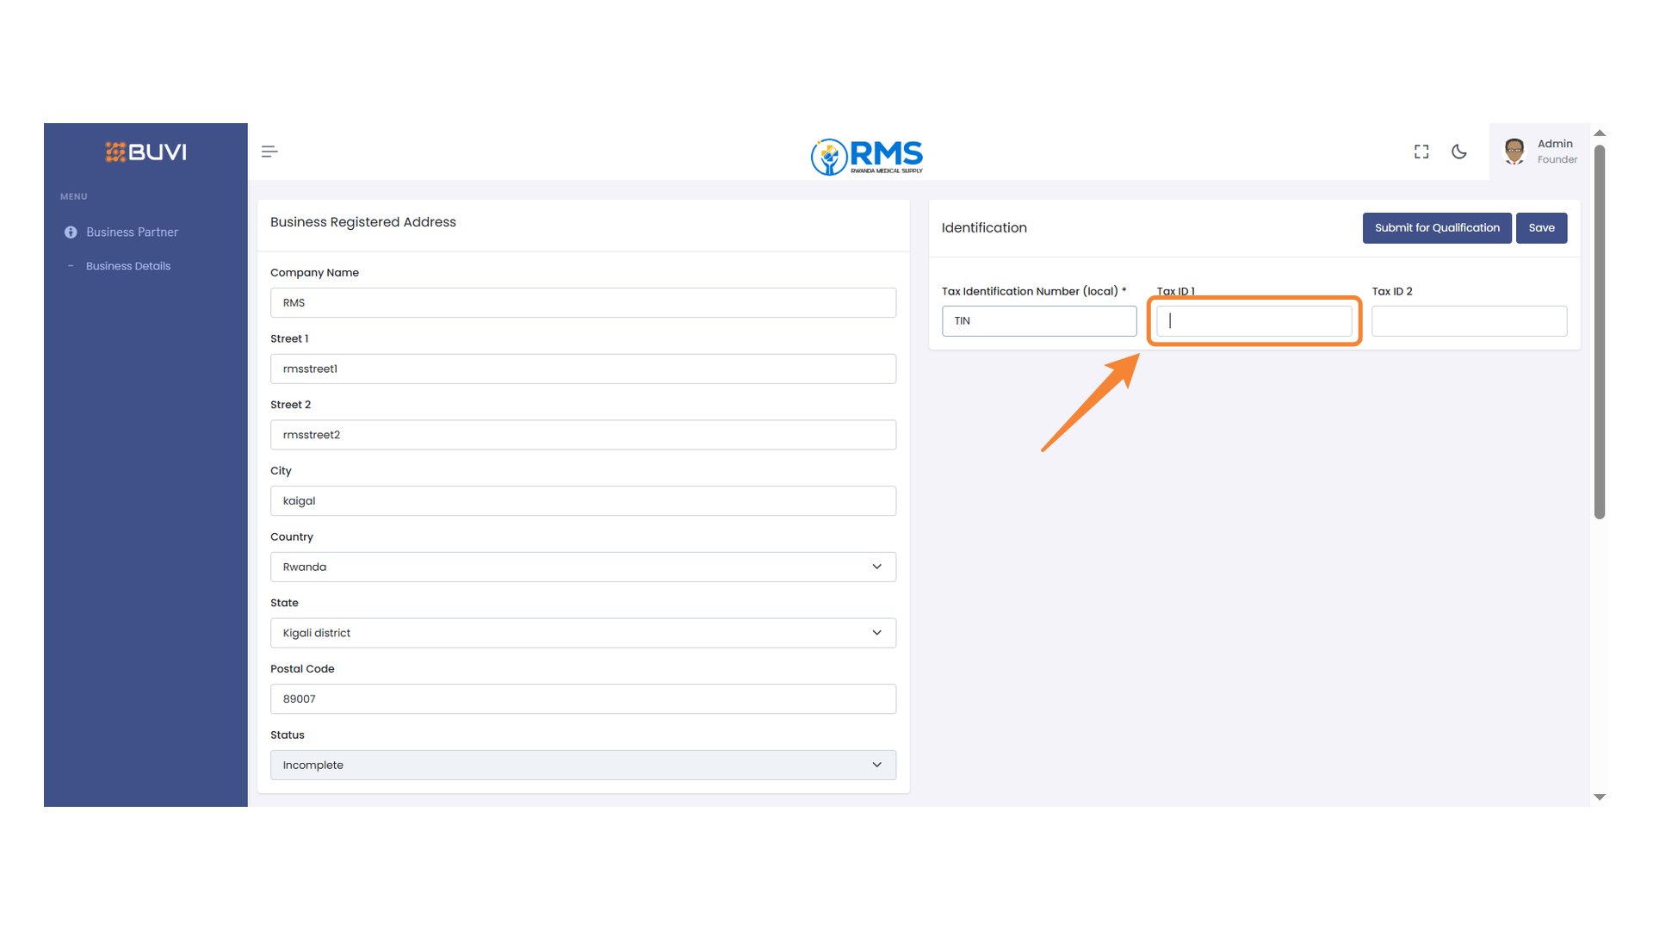This screenshot has width=1653, height=930.
Task: Click the Submit for Qualification button
Action: click(1436, 227)
